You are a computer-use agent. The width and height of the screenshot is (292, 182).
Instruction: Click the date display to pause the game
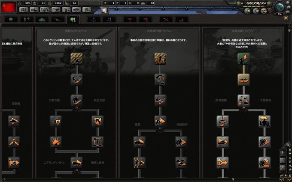(x=255, y=3)
